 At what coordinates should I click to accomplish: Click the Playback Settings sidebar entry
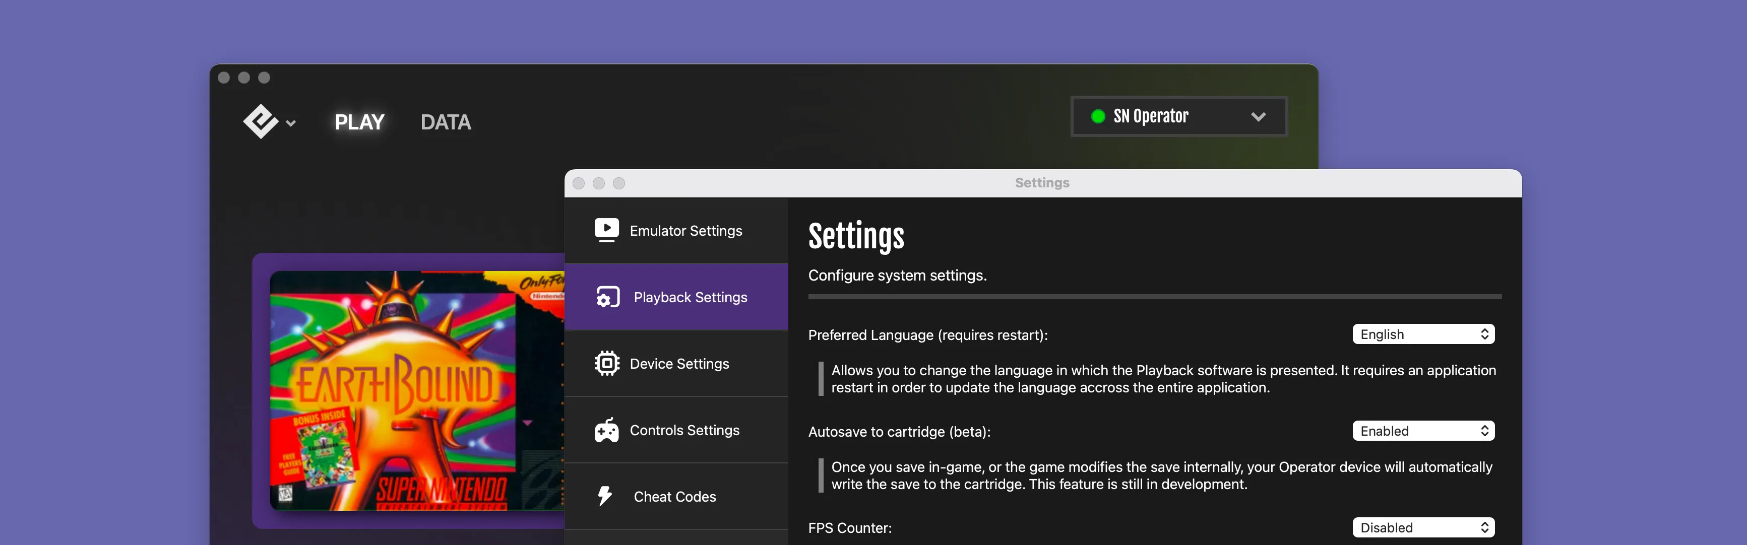tap(691, 297)
